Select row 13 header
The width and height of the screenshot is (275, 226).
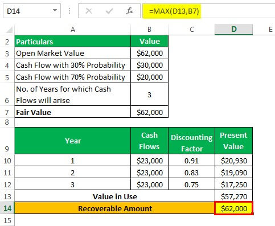[x=7, y=196]
